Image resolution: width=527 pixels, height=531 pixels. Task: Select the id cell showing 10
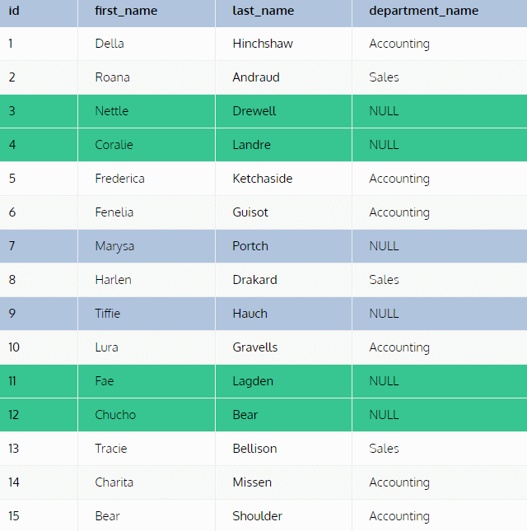(x=14, y=347)
